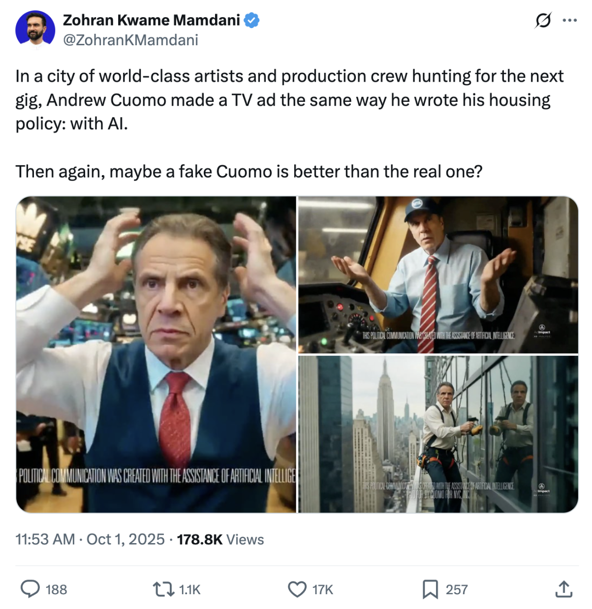Open Zohran Mamdani's profile avatar
The height and width of the screenshot is (609, 592).
coord(35,30)
